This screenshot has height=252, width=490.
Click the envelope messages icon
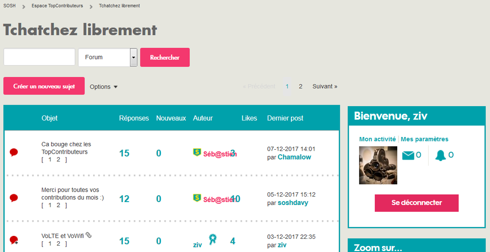point(408,156)
